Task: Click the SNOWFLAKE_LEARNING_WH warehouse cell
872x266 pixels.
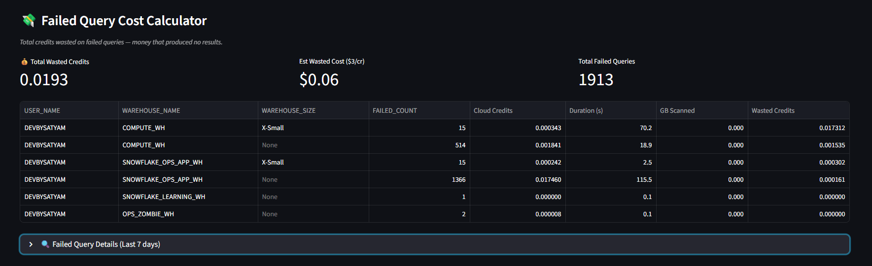Action: click(x=164, y=197)
